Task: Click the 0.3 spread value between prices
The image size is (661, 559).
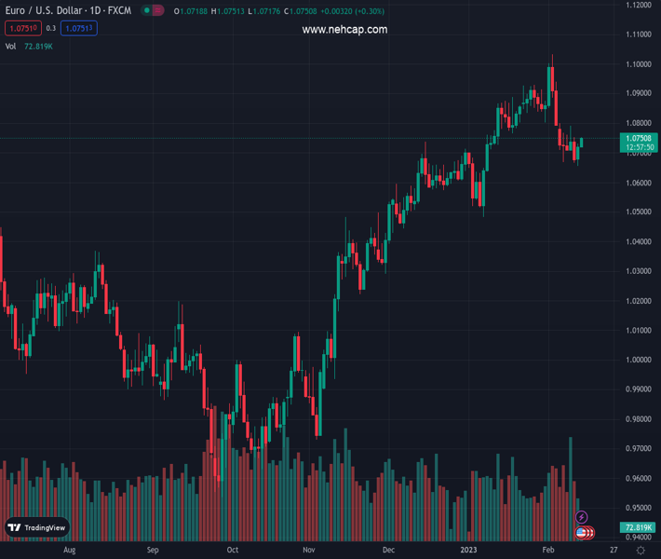Action: [50, 29]
